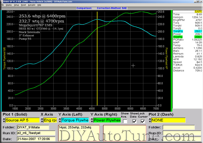The image size is (203, 143).
Task: Click the yellow cursor line on graph
Action: click(x=97, y=59)
